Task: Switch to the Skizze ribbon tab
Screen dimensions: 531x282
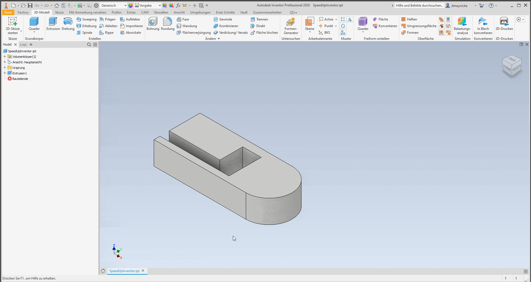Action: click(x=59, y=12)
